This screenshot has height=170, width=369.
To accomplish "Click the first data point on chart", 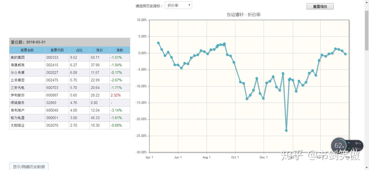I will (x=158, y=43).
